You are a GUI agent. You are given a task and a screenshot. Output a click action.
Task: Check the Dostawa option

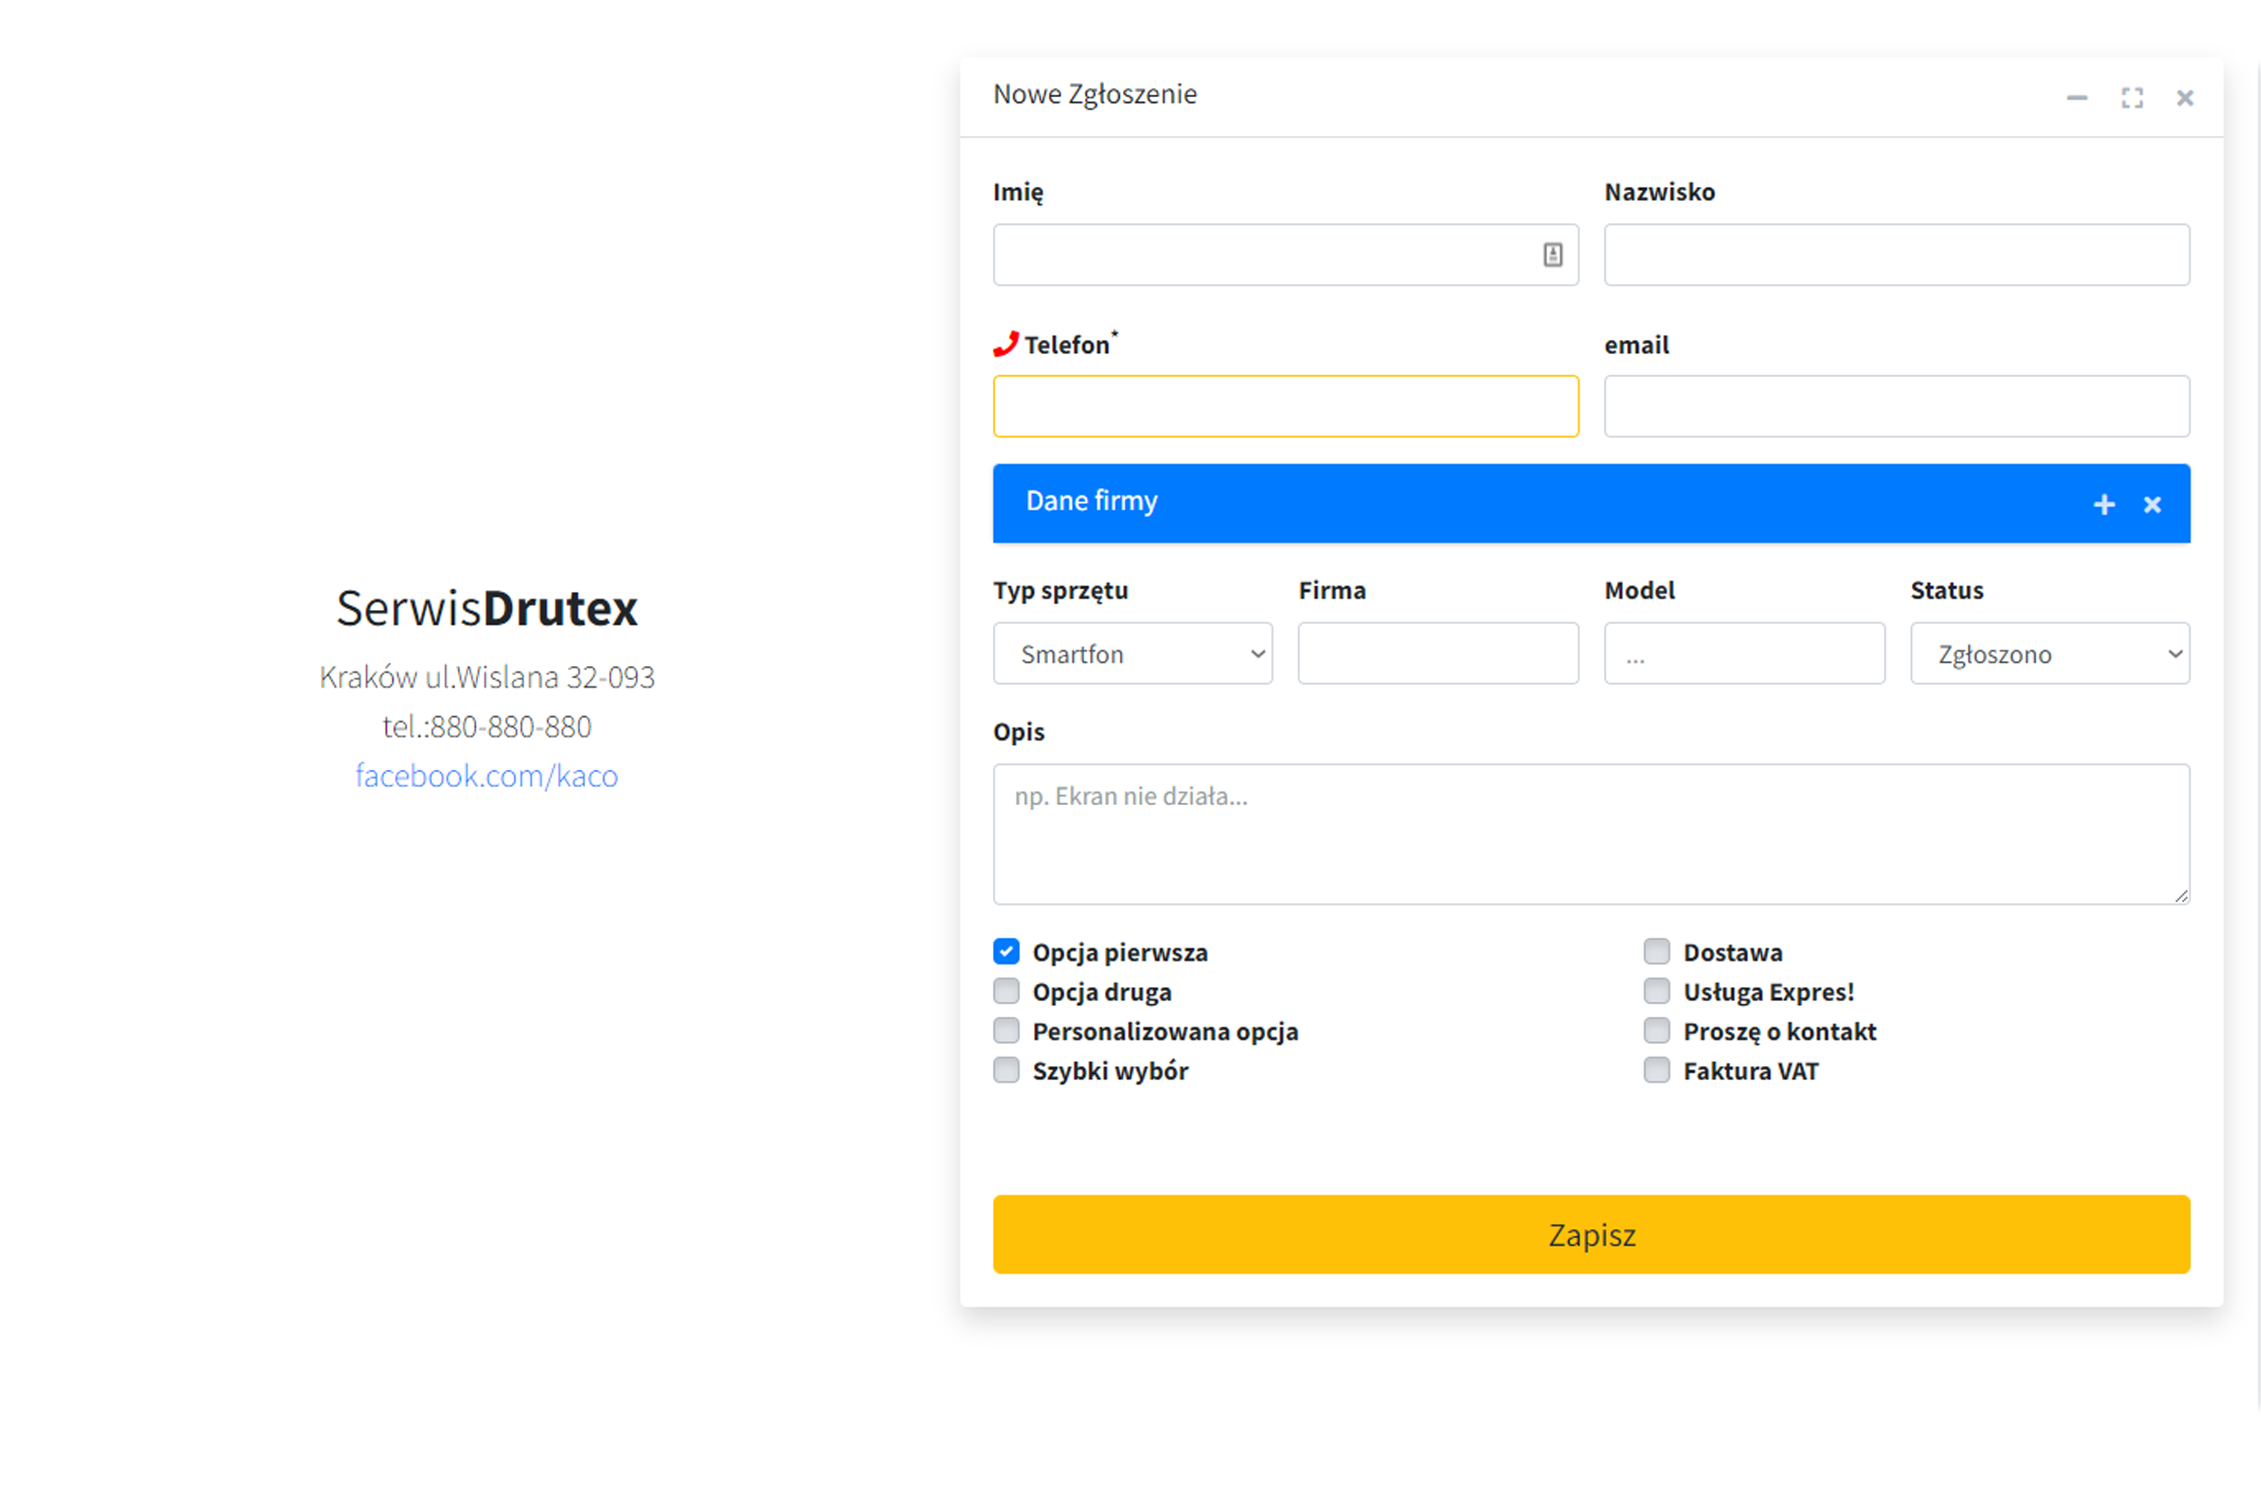click(x=1656, y=951)
